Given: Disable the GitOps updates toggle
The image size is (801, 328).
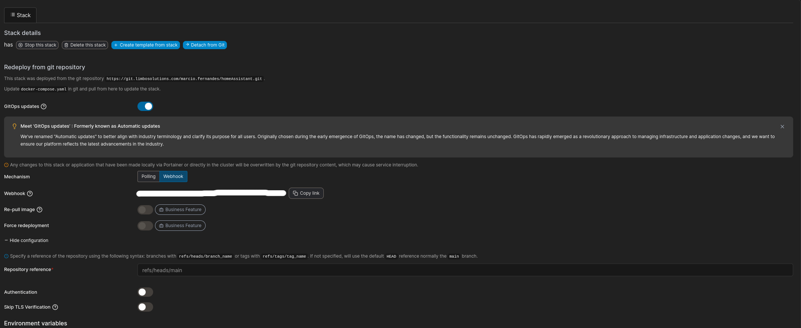Looking at the screenshot, I should [145, 106].
